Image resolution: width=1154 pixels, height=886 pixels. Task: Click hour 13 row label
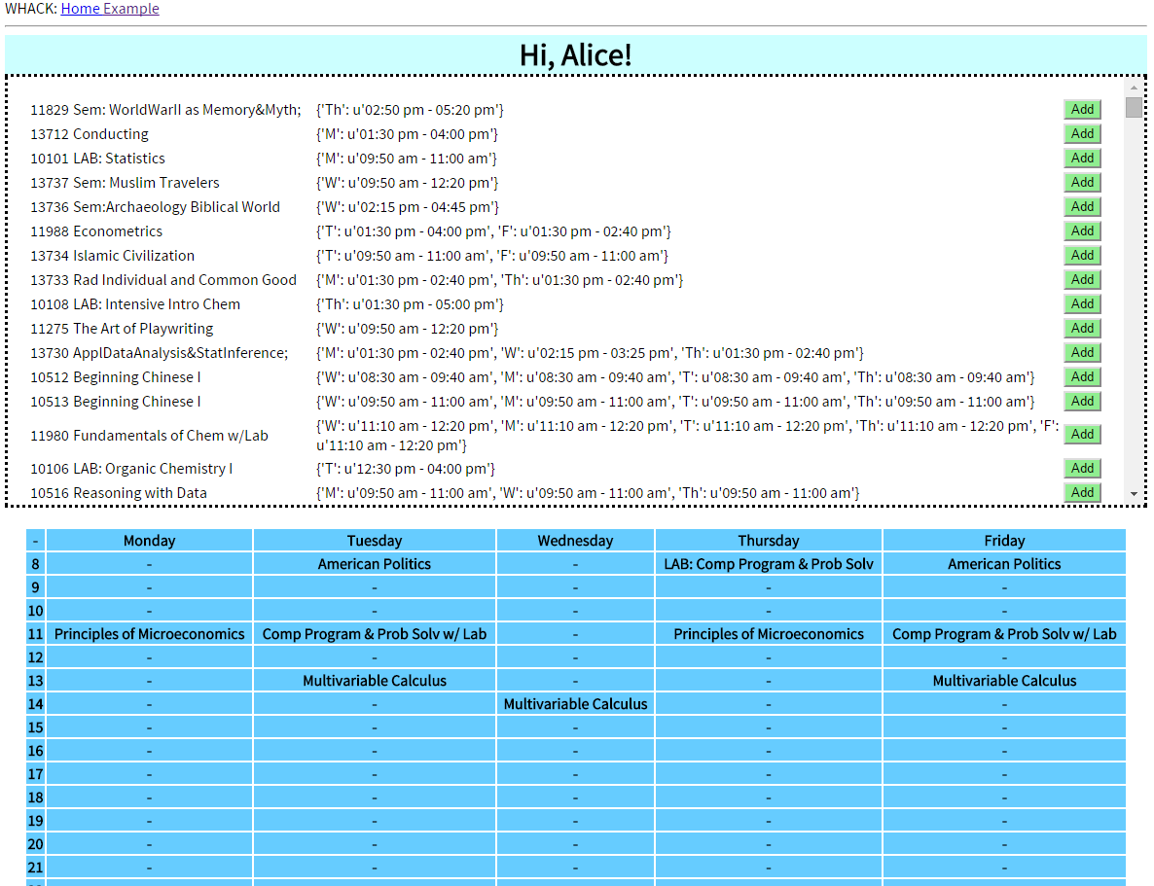coord(35,681)
